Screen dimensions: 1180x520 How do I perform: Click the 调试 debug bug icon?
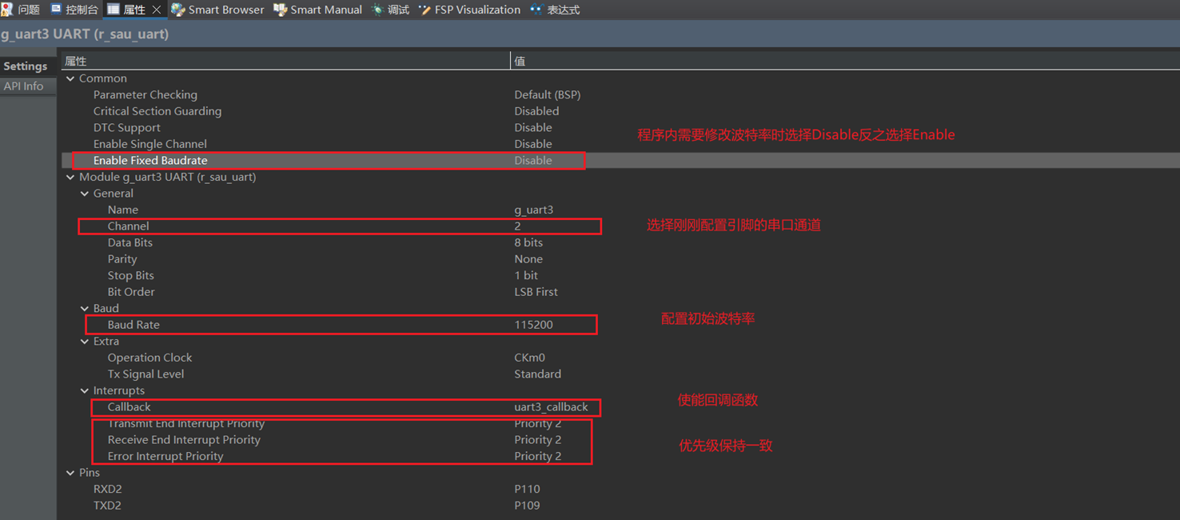pyautogui.click(x=377, y=10)
